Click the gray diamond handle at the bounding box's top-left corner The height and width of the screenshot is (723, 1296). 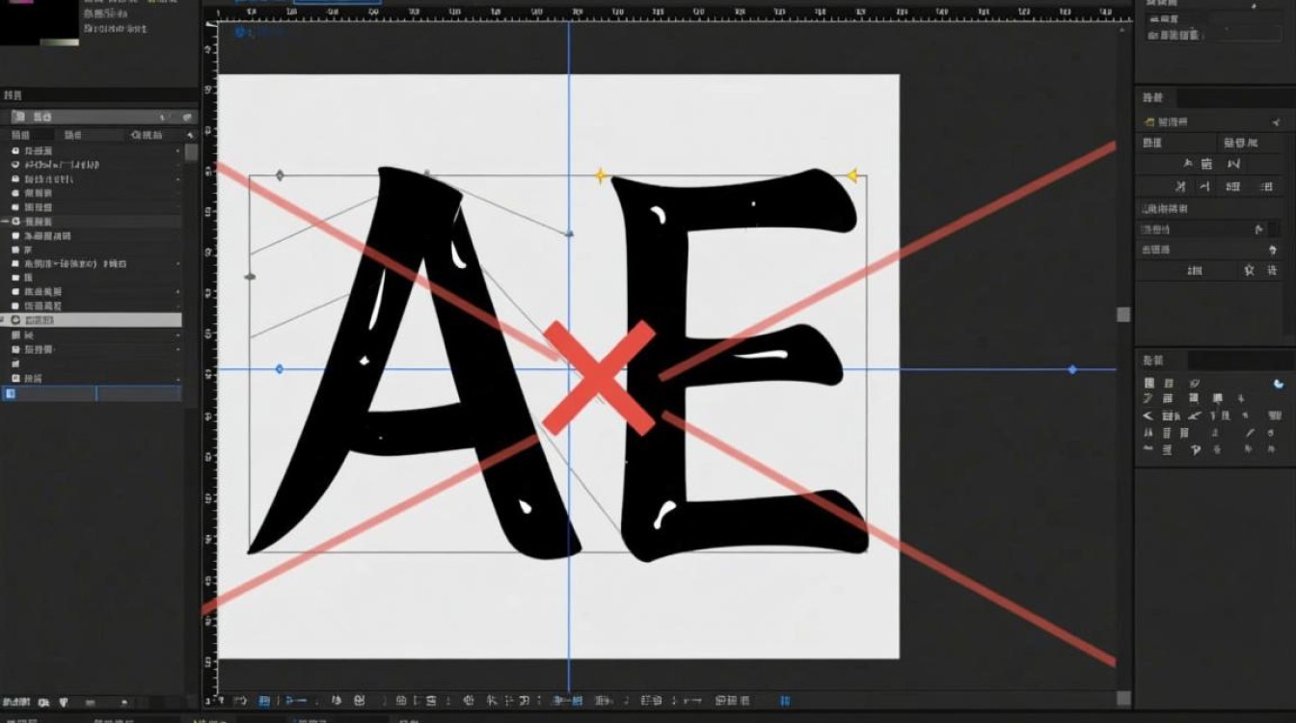(280, 175)
